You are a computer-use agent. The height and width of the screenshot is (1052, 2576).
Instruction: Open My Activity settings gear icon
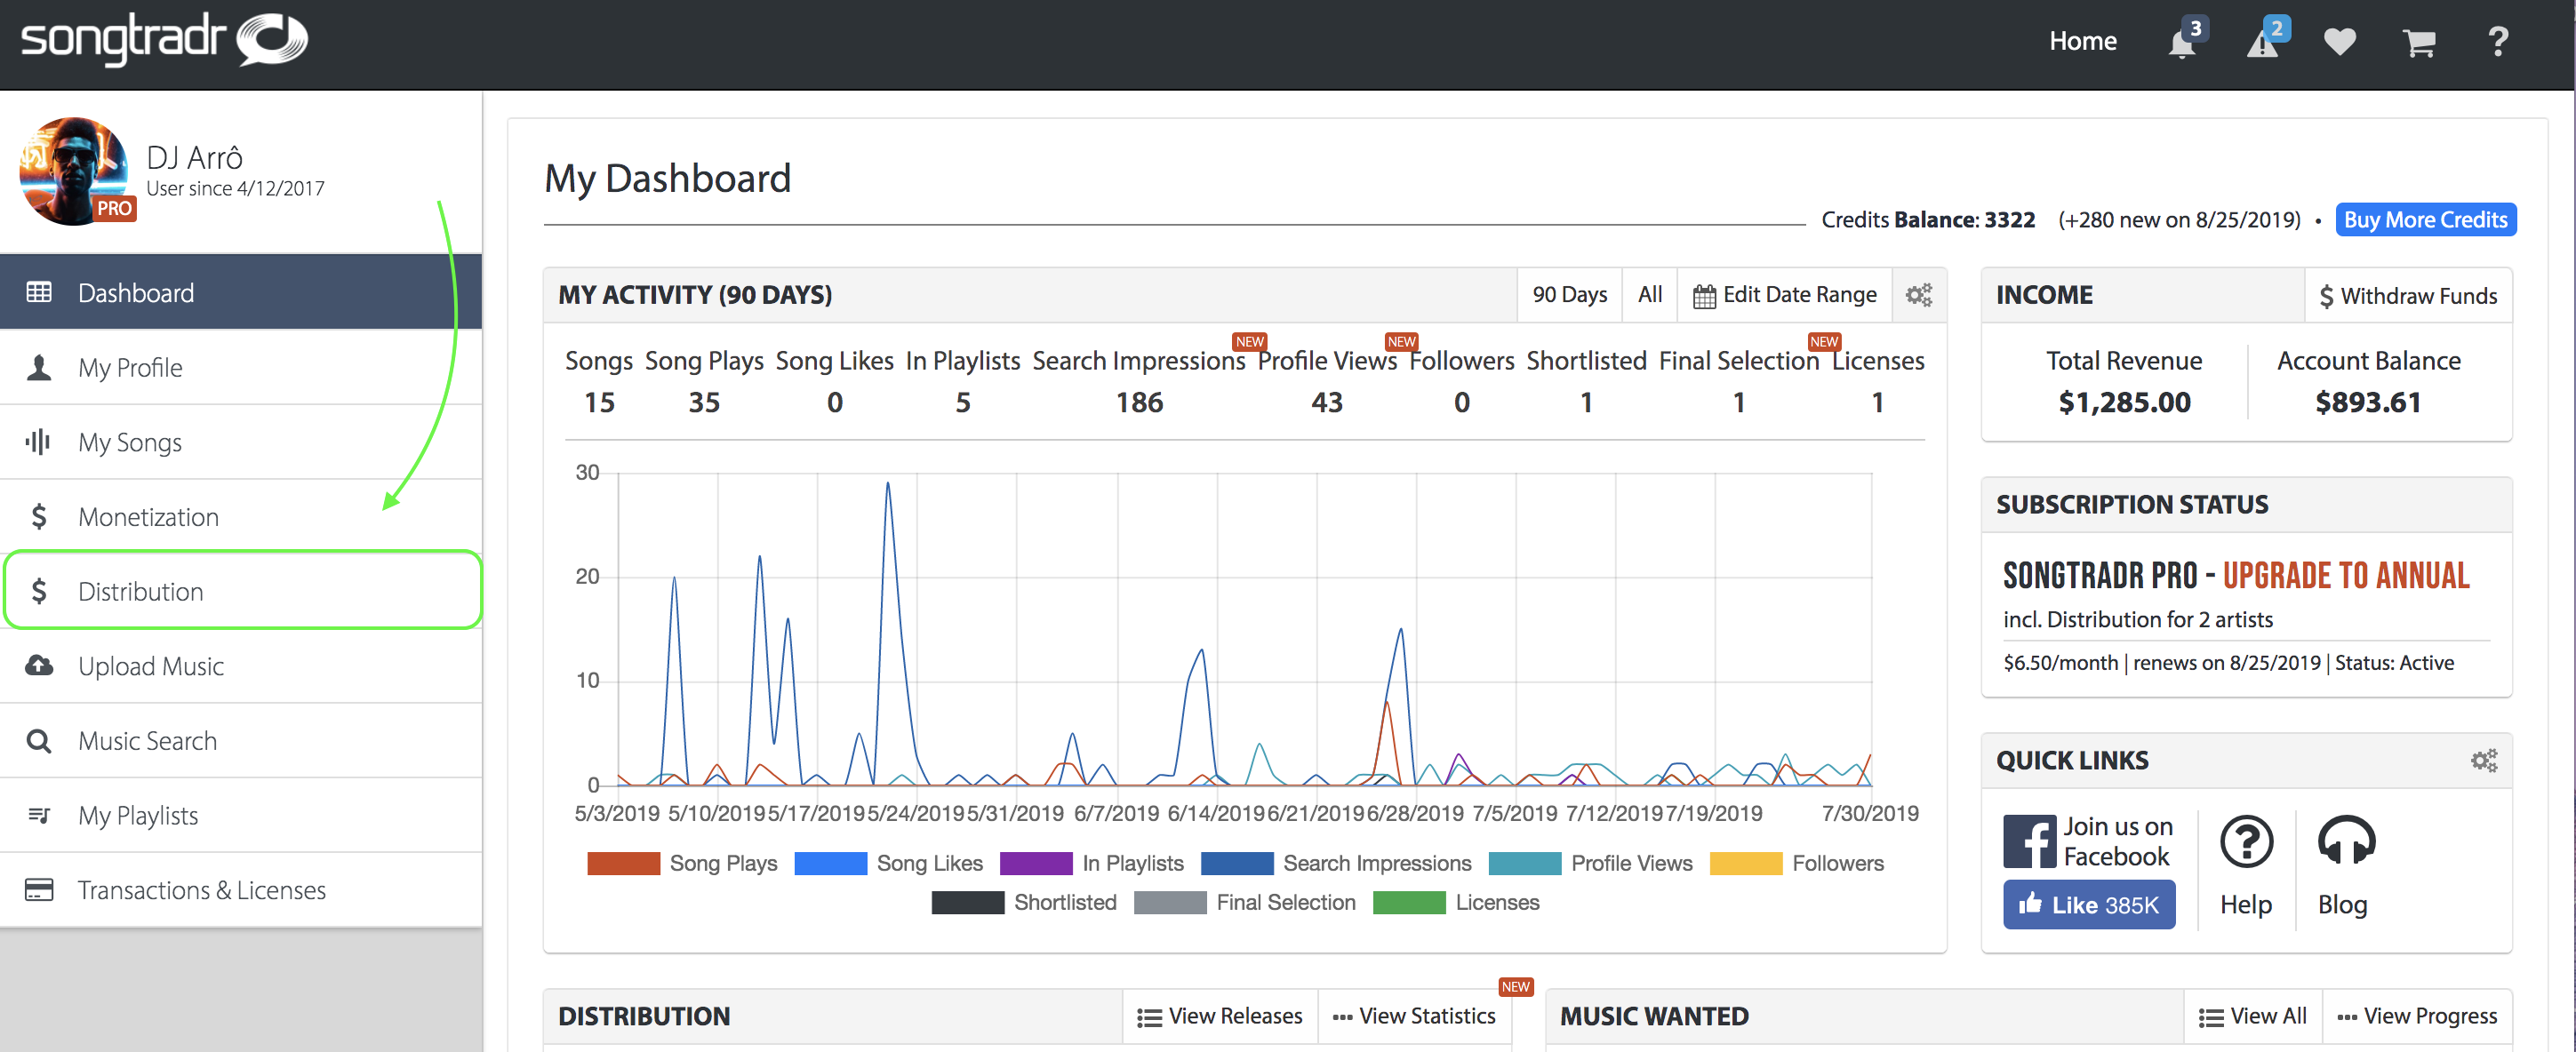click(x=1918, y=295)
